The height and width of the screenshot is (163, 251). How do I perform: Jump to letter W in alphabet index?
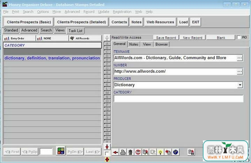point(107,133)
